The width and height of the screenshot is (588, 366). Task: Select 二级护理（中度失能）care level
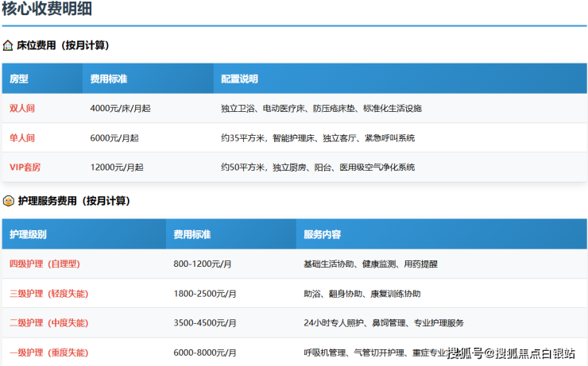tap(48, 323)
